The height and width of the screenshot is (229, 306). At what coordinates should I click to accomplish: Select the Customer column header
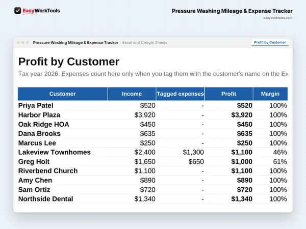pyautogui.click(x=62, y=94)
